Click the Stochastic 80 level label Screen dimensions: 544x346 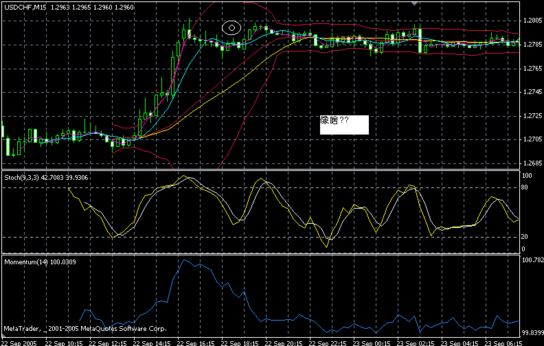tap(525, 187)
